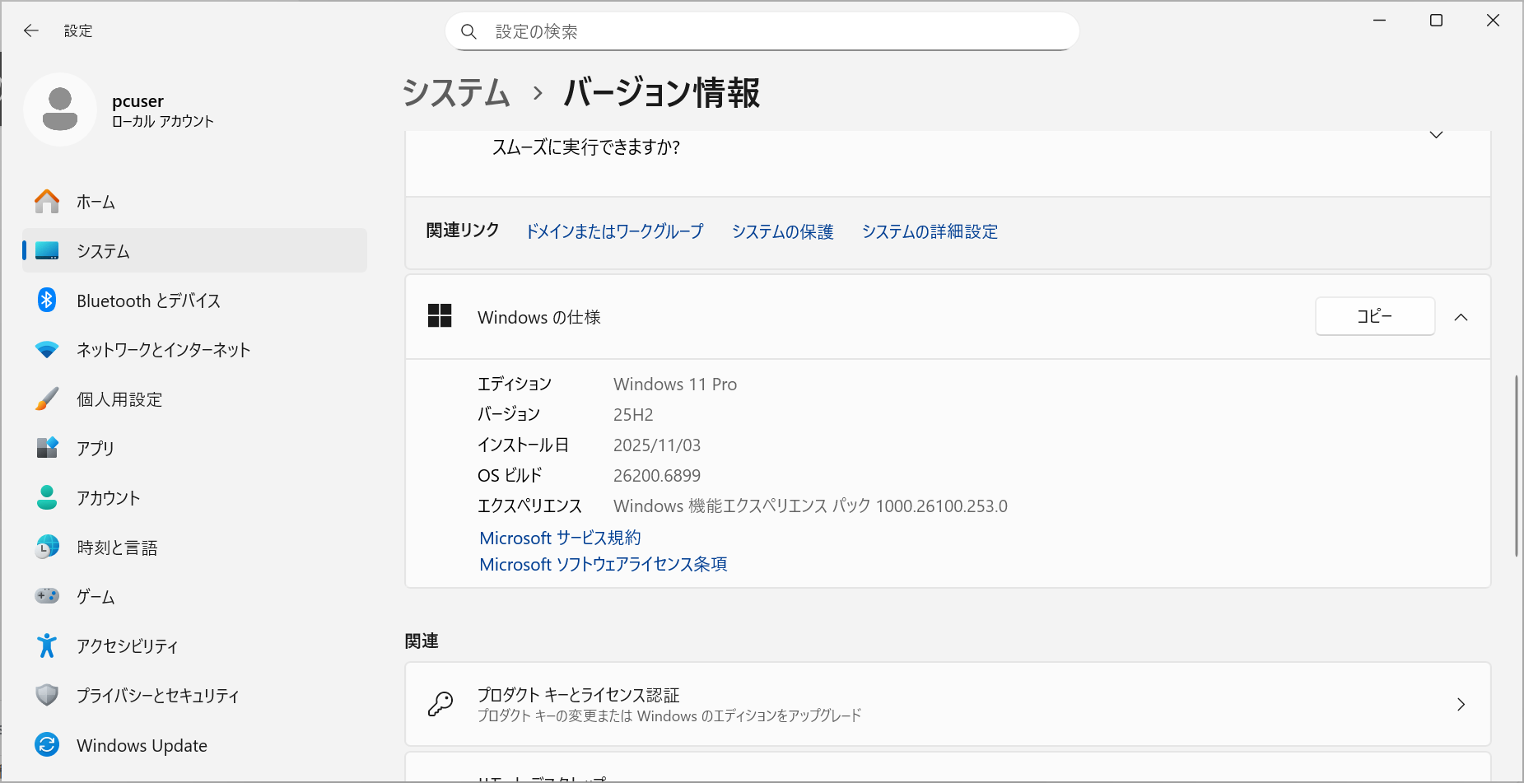Click the back arrow icon in Settings
This screenshot has height=783, width=1524.
point(31,30)
